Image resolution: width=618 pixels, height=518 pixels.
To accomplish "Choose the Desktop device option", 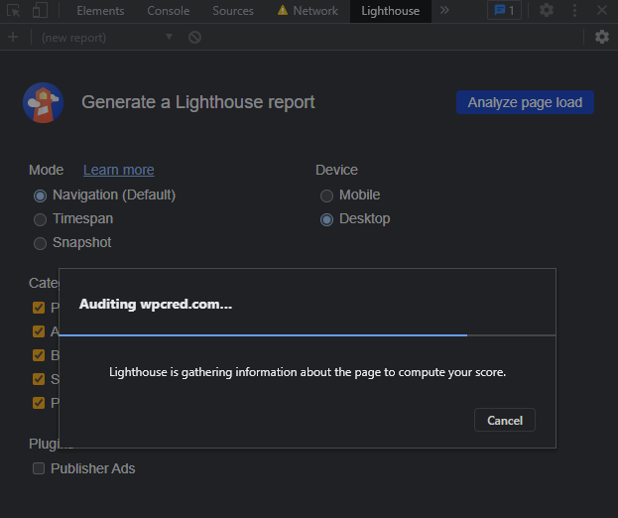I will (x=355, y=218).
